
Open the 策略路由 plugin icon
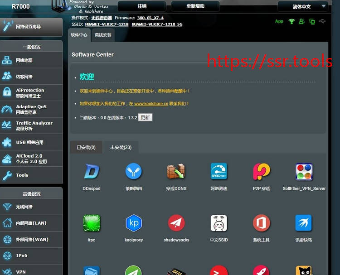tap(134, 172)
